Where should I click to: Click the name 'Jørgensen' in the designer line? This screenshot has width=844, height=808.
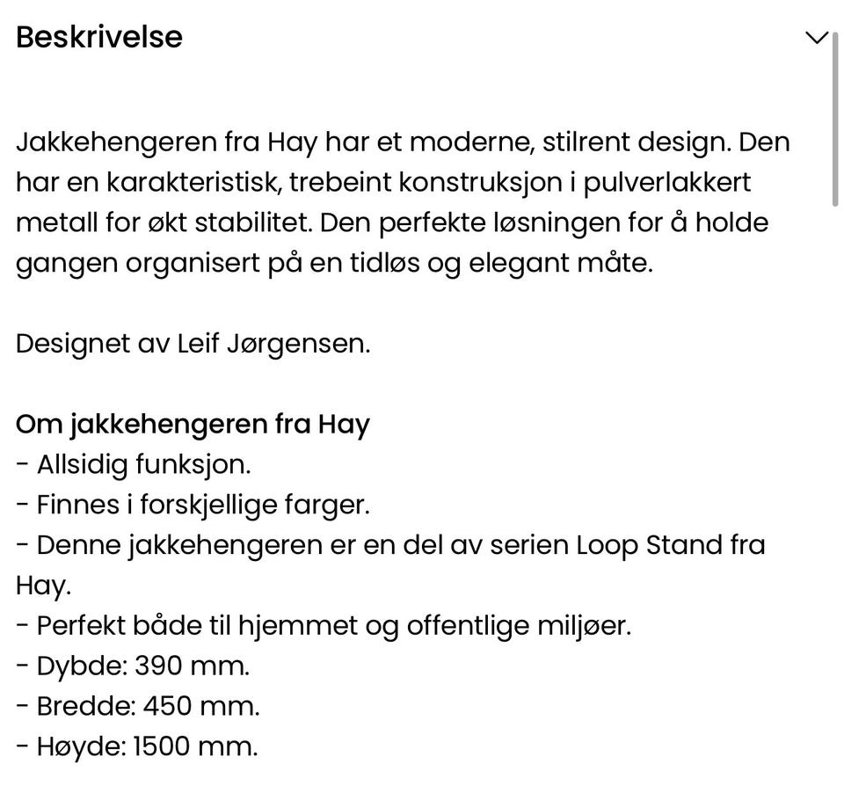coord(299,345)
